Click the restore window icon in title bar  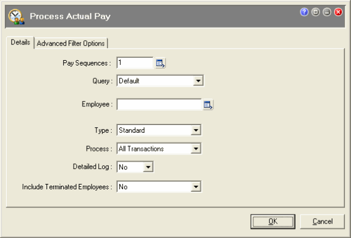(x=315, y=12)
